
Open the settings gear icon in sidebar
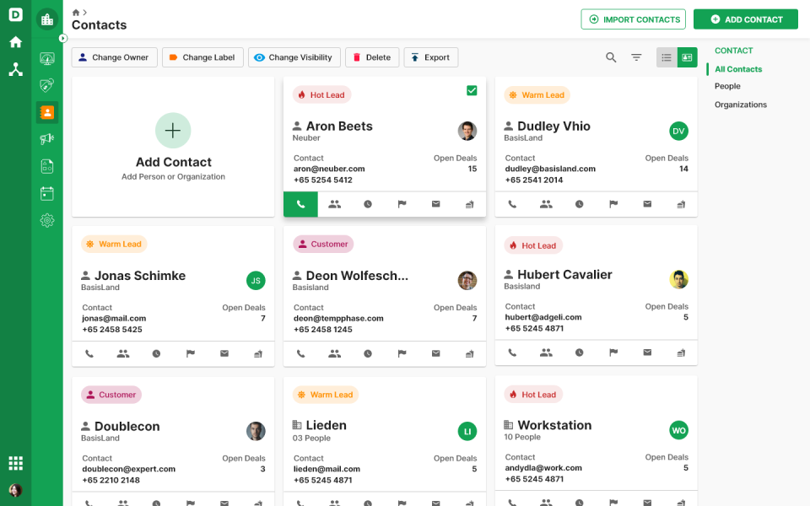point(47,220)
